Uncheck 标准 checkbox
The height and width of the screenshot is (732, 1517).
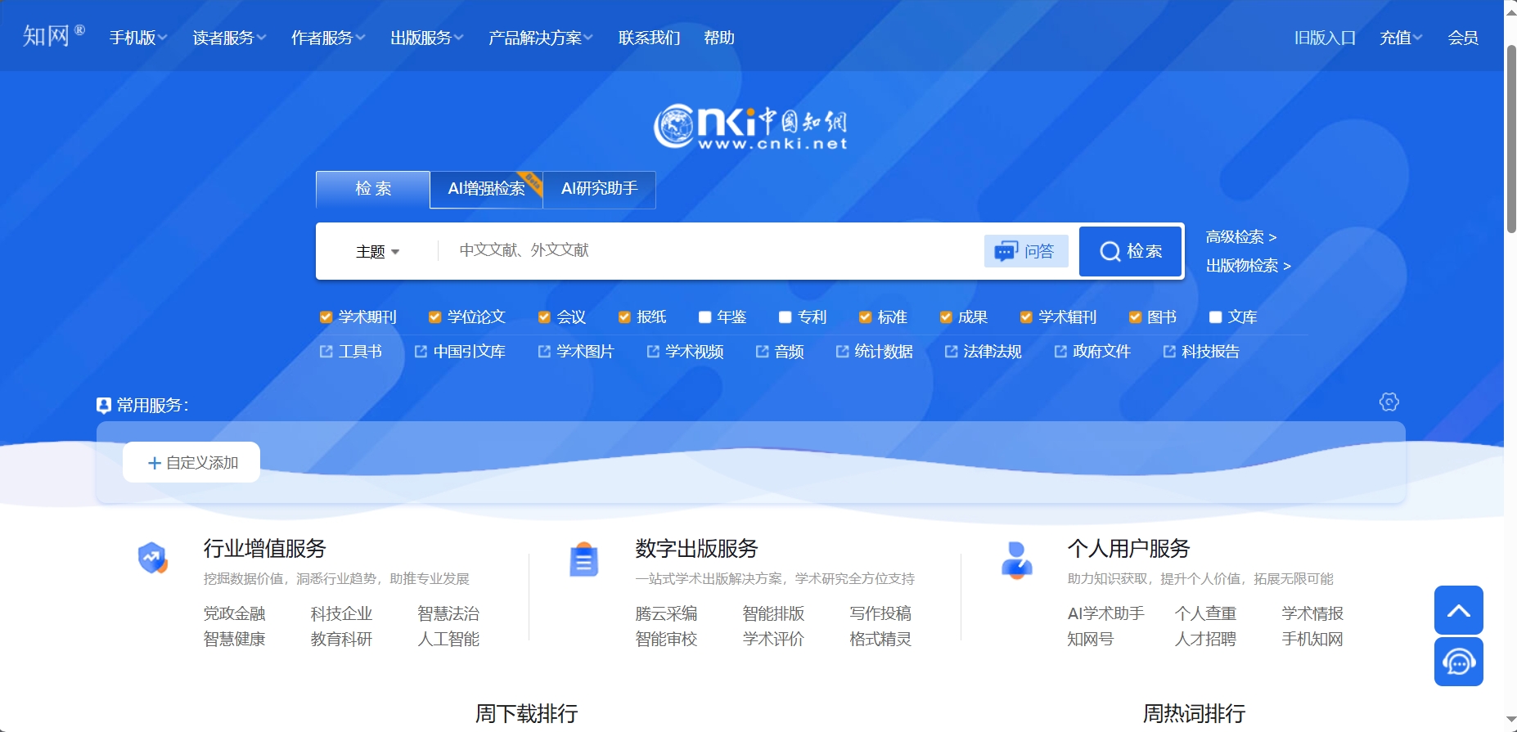[x=865, y=317]
